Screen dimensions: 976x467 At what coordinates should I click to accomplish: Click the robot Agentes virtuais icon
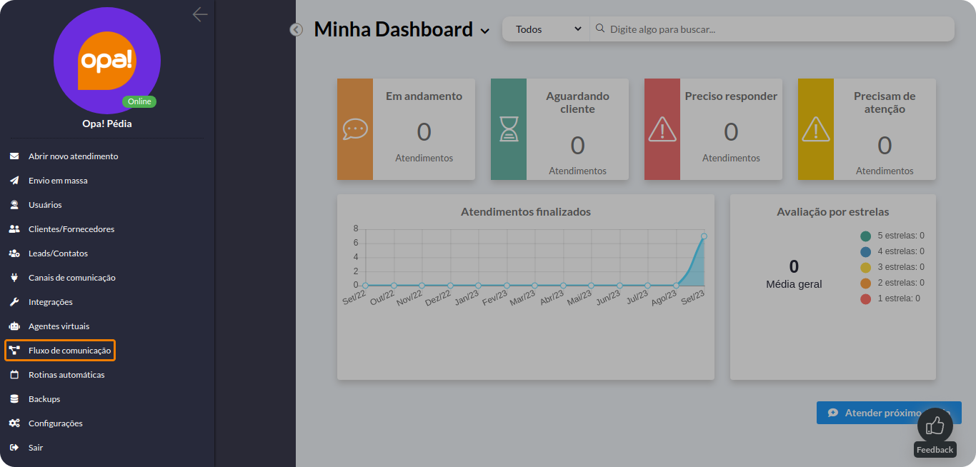pos(14,326)
